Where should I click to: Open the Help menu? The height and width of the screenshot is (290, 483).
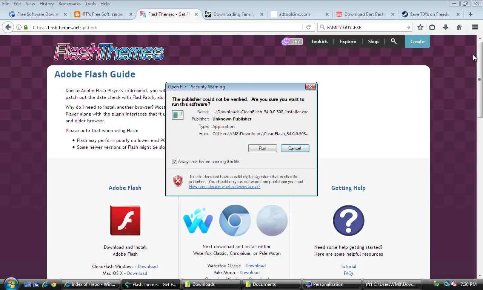point(105,4)
